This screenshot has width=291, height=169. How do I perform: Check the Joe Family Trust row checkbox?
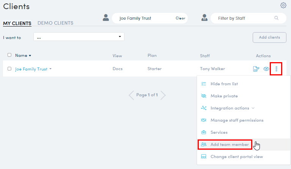pos(9,69)
